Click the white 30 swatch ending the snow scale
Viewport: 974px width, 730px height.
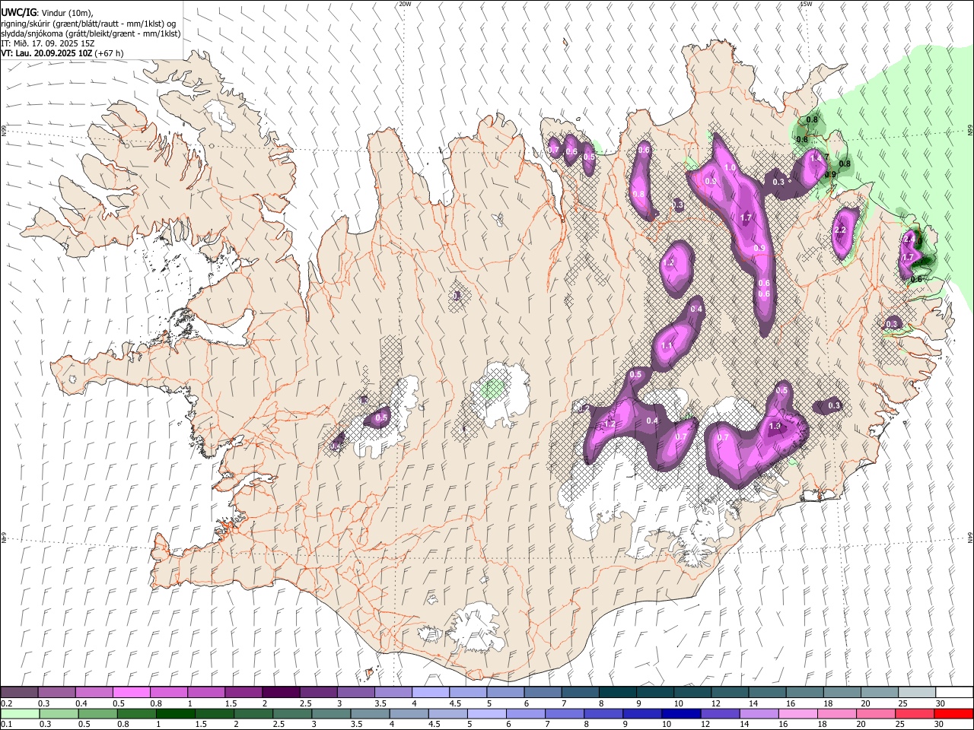click(954, 693)
